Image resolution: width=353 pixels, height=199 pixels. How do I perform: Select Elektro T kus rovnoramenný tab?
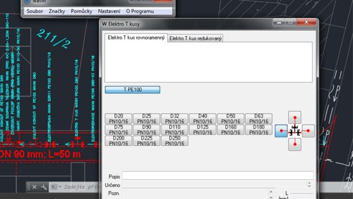coord(136,38)
